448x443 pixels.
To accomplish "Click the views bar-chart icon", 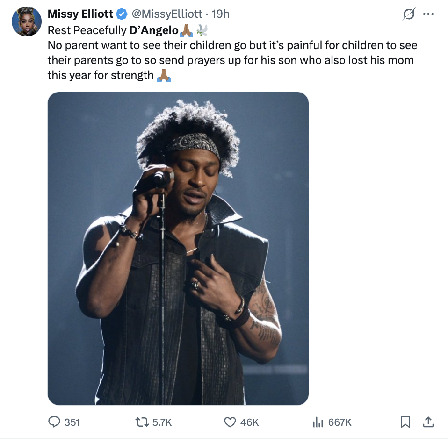I will (x=318, y=422).
